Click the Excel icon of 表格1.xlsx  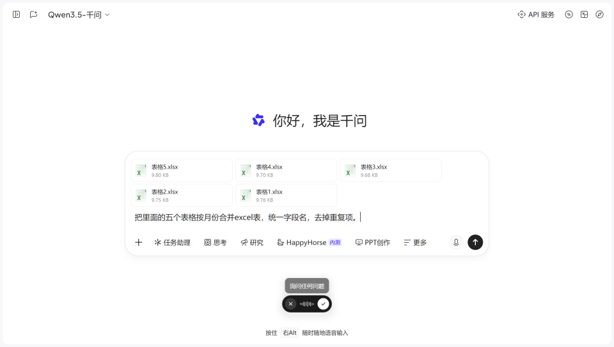[x=246, y=195]
